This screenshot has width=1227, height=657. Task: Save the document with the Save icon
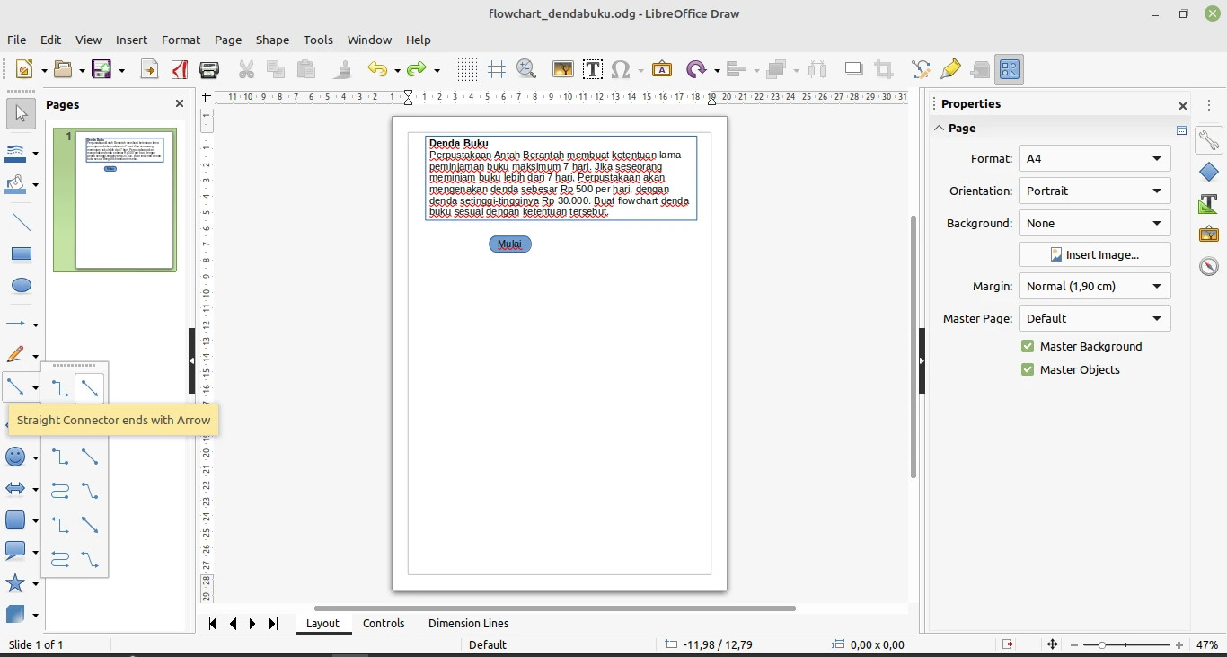[x=102, y=69]
